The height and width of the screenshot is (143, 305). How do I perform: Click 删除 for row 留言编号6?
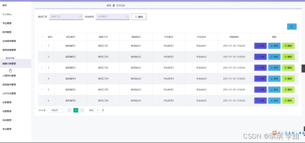click(288, 100)
